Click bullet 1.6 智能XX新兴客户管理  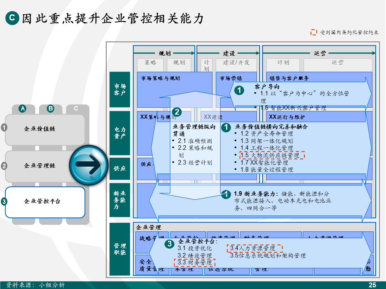tap(293, 108)
